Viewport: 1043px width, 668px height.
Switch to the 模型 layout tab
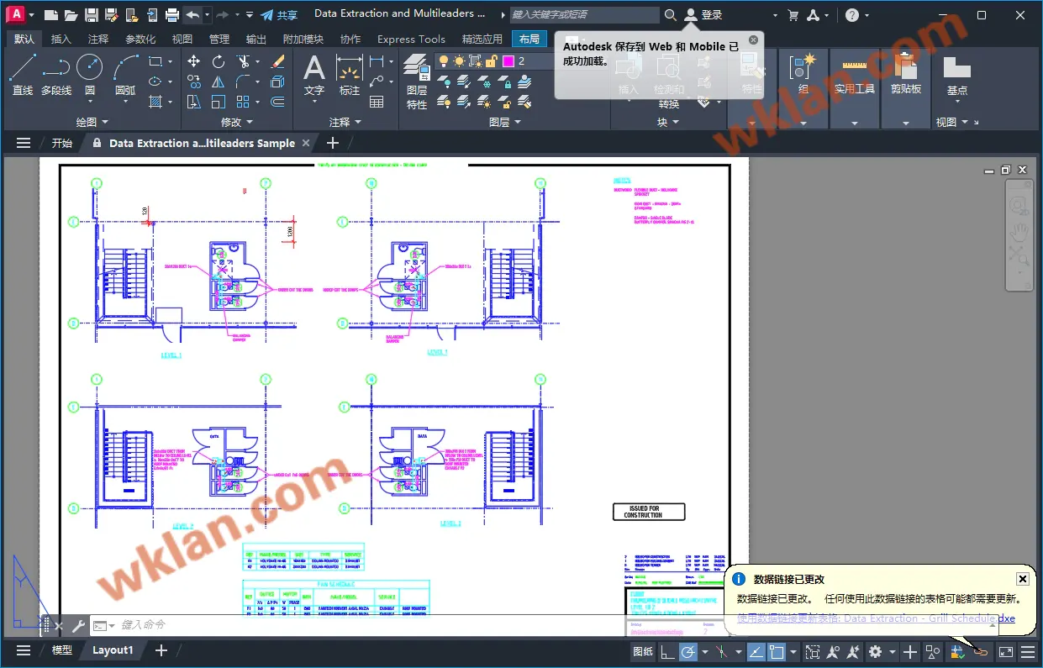62,650
